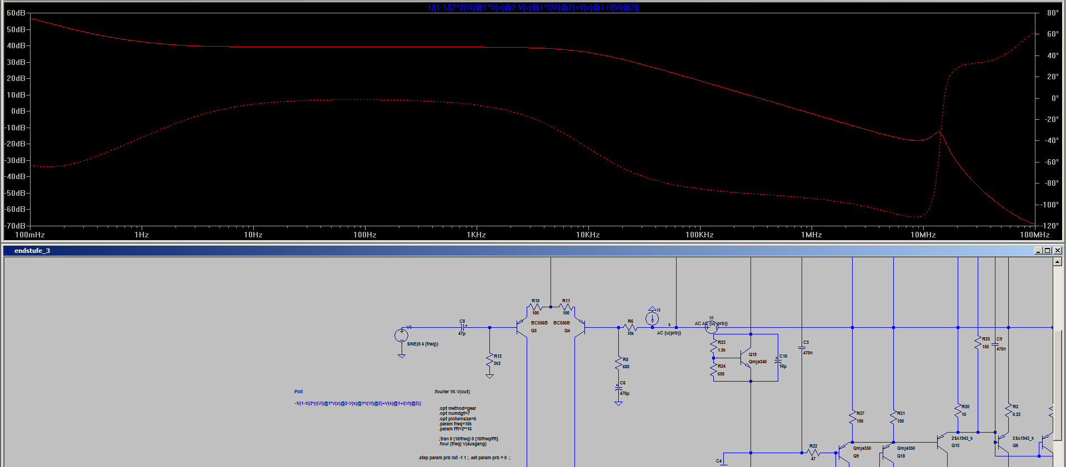Click the '.step param prb list -1 1' directive
Screen dimensions: 1066x467
tap(464, 458)
